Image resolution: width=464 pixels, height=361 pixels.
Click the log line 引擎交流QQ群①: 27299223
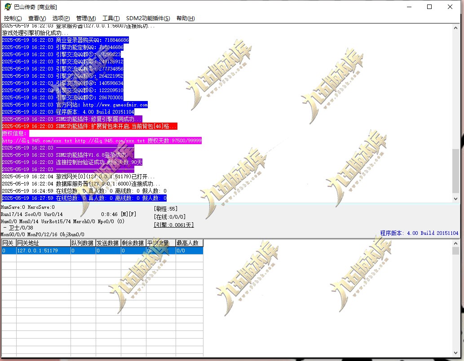coord(61,54)
